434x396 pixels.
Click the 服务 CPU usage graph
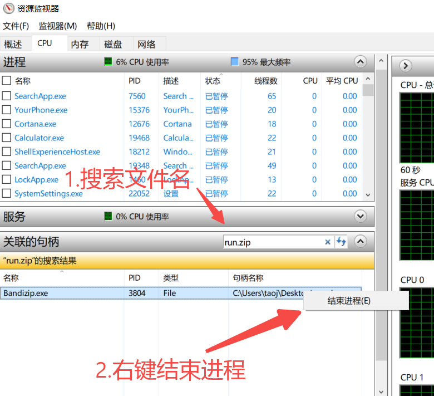click(417, 225)
